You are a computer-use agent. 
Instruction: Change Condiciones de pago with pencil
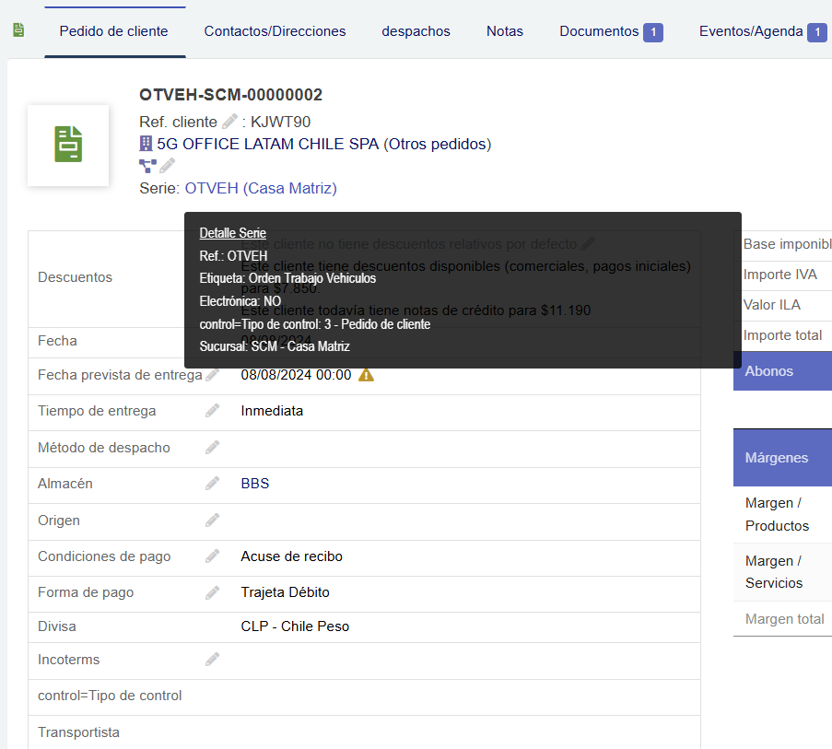213,556
